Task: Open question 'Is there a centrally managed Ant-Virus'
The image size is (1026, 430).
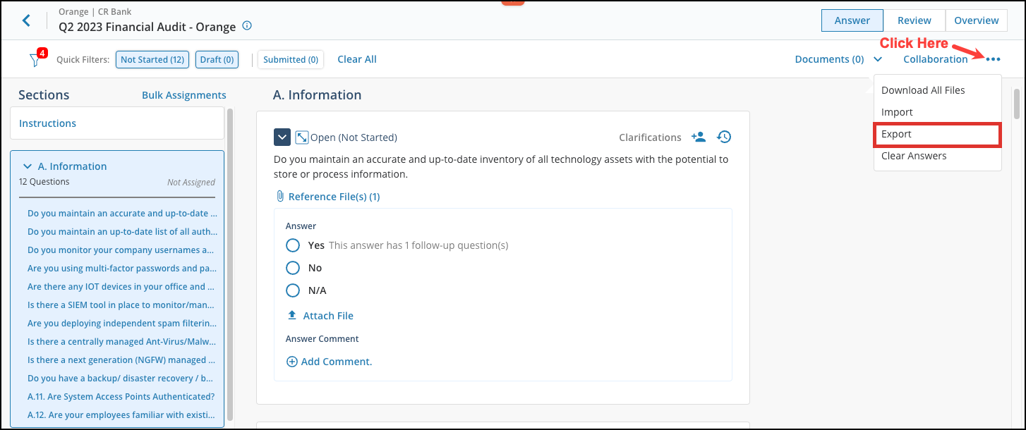Action: tap(122, 342)
